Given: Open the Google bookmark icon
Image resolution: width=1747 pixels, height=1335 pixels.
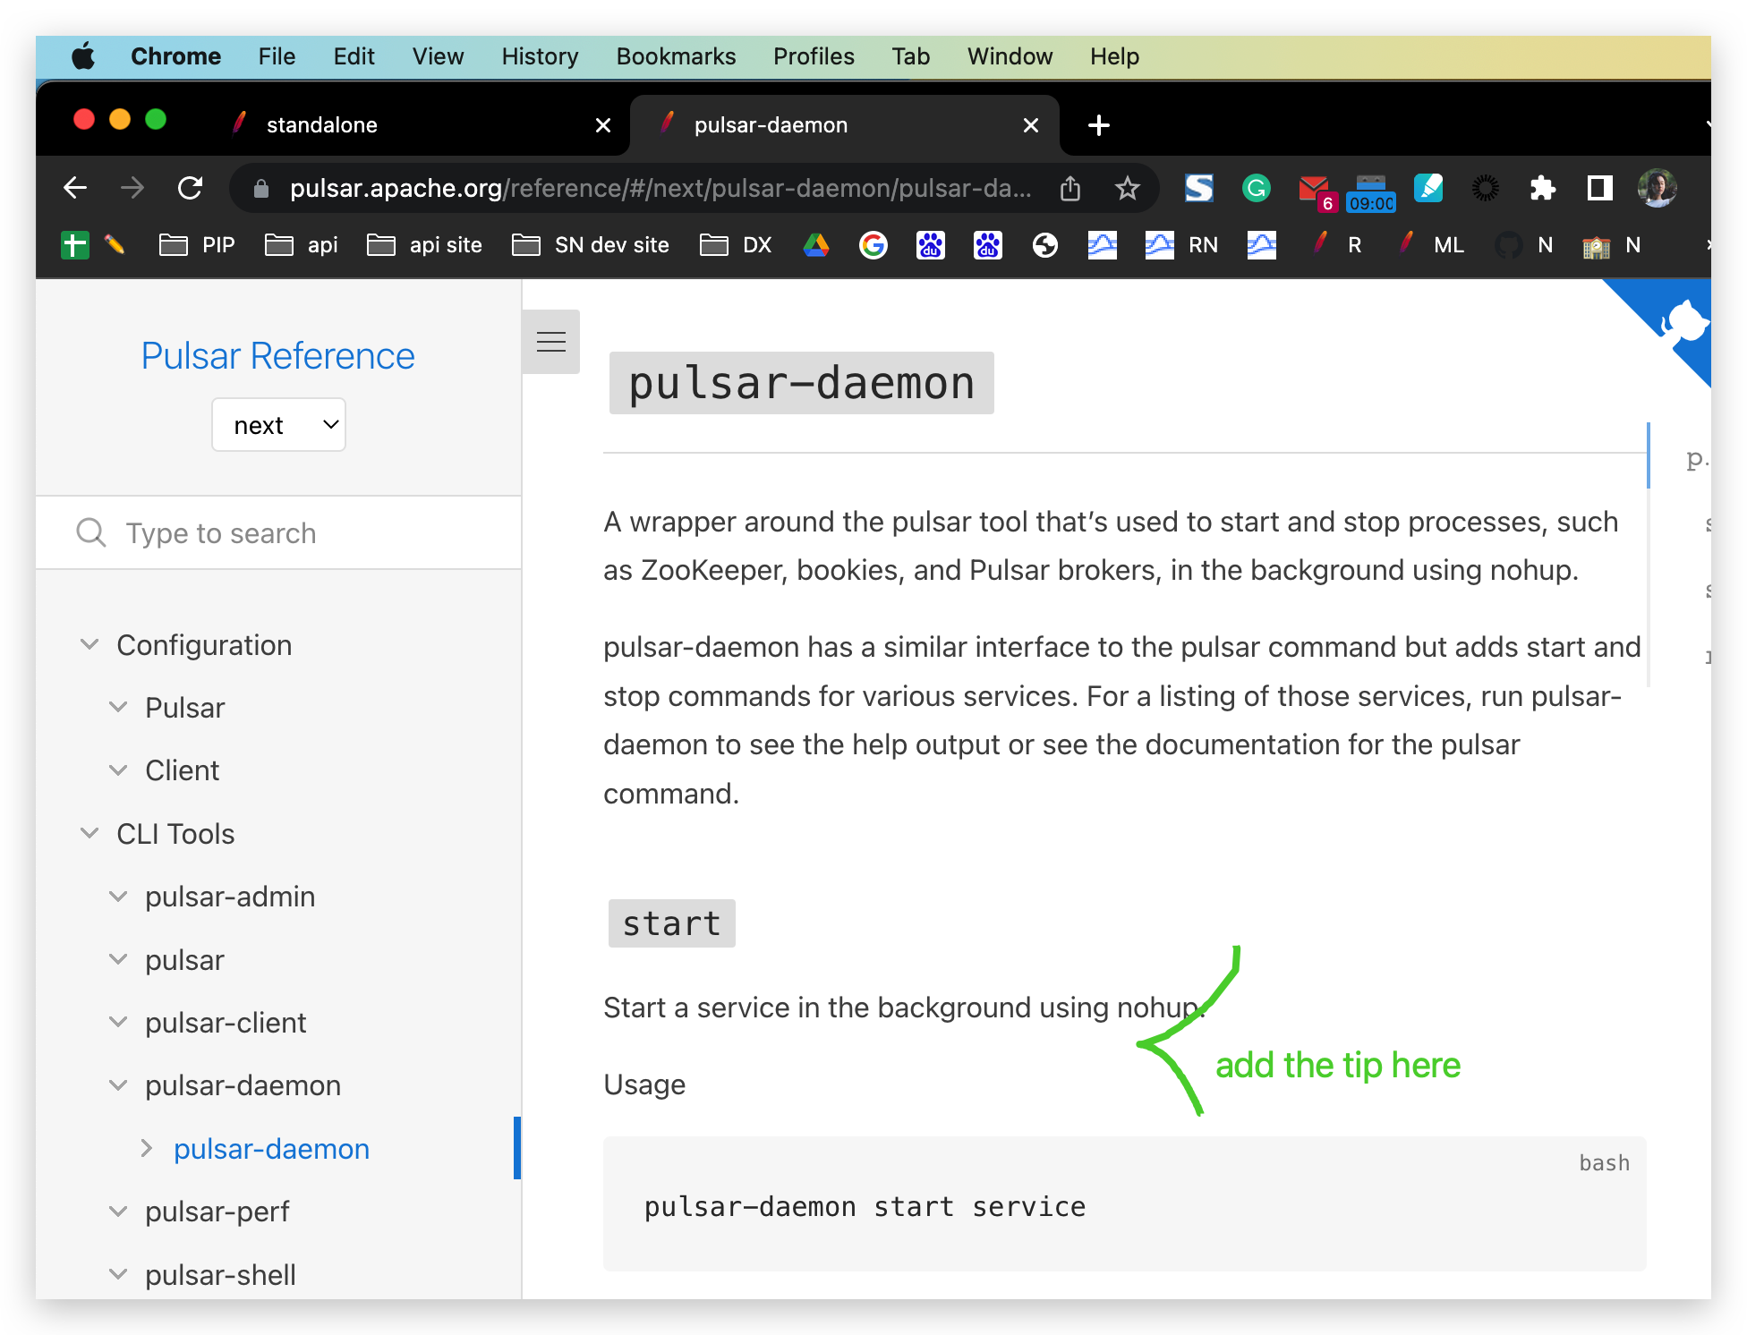Looking at the screenshot, I should point(873,244).
